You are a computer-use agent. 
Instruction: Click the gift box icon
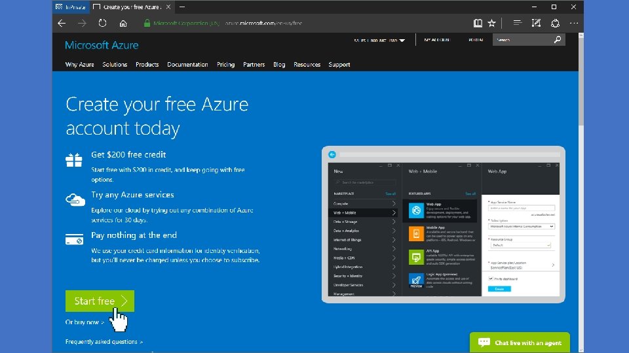tap(74, 160)
